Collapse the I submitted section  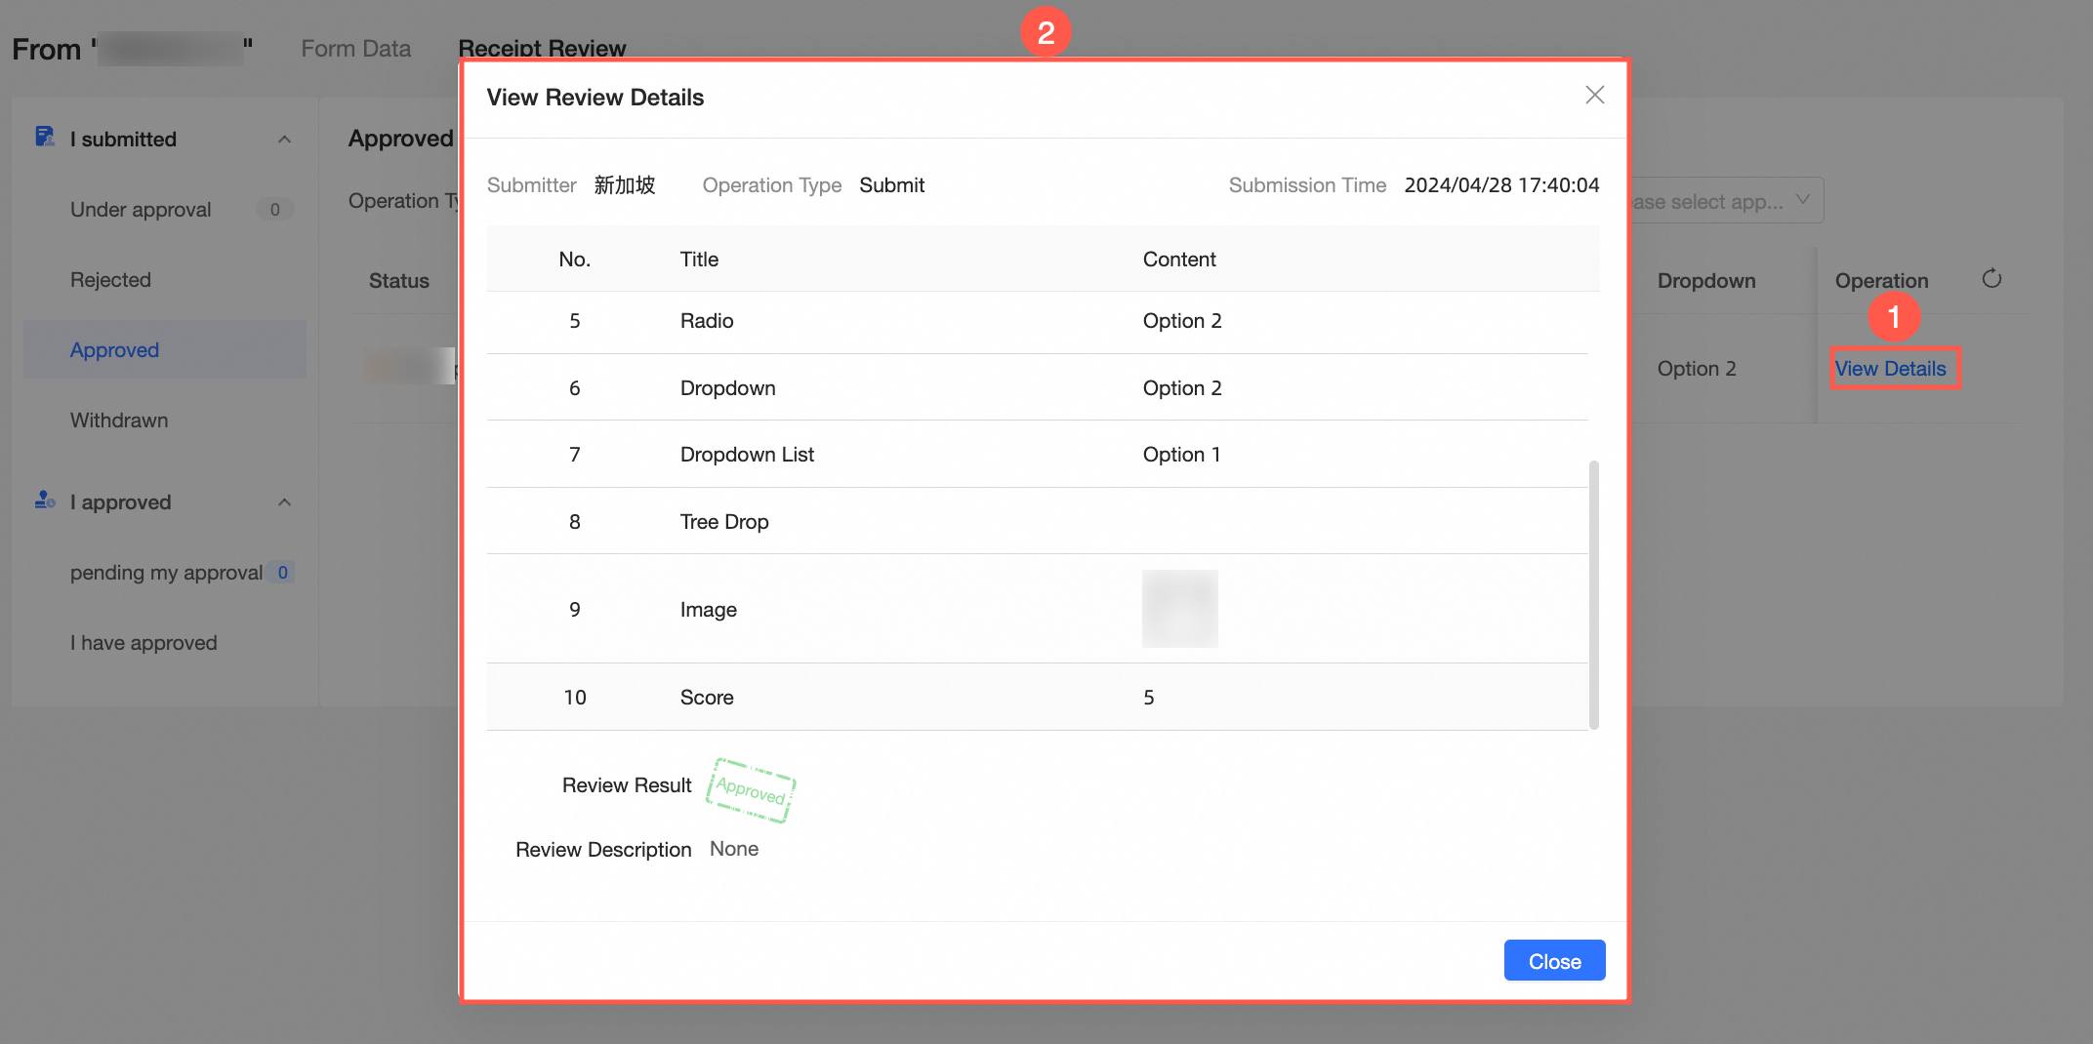point(284,139)
